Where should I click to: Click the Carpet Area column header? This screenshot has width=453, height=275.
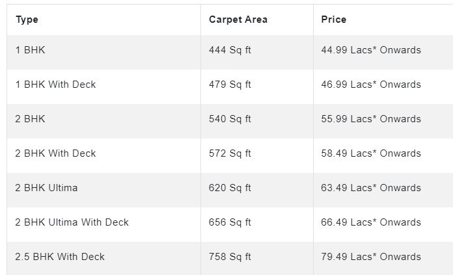(x=238, y=20)
